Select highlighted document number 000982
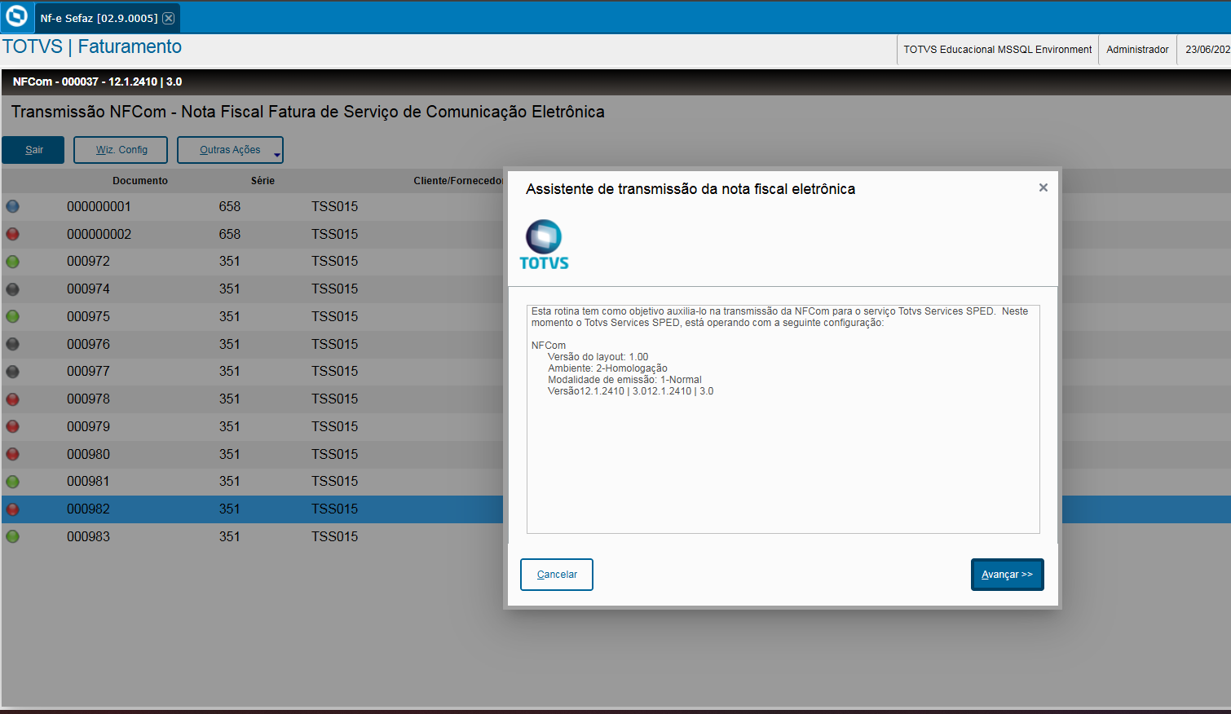Image resolution: width=1231 pixels, height=714 pixels. (x=88, y=509)
